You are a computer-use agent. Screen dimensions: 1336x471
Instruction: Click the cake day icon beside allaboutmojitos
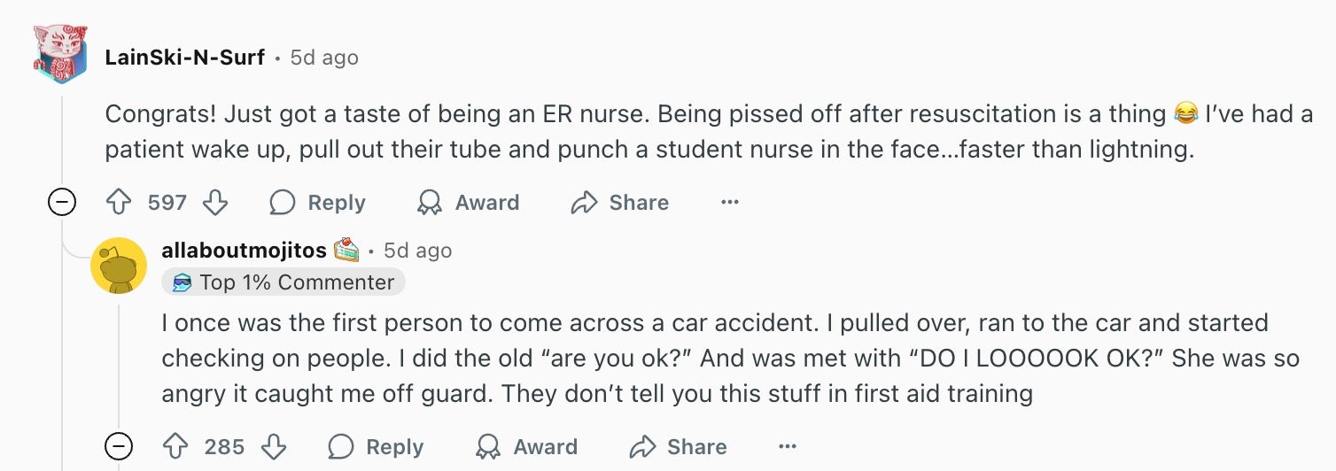pos(346,251)
